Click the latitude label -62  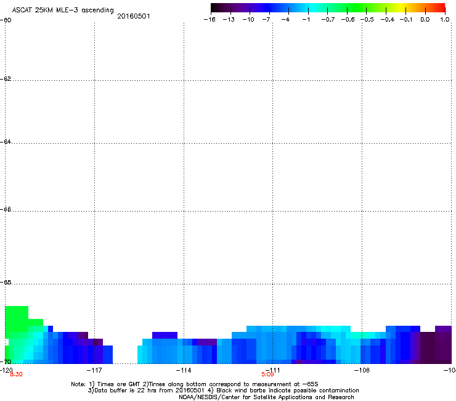coord(6,79)
